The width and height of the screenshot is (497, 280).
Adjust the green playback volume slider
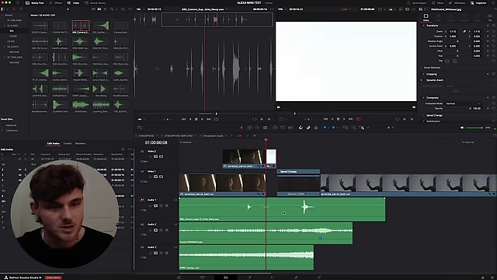coord(474,128)
